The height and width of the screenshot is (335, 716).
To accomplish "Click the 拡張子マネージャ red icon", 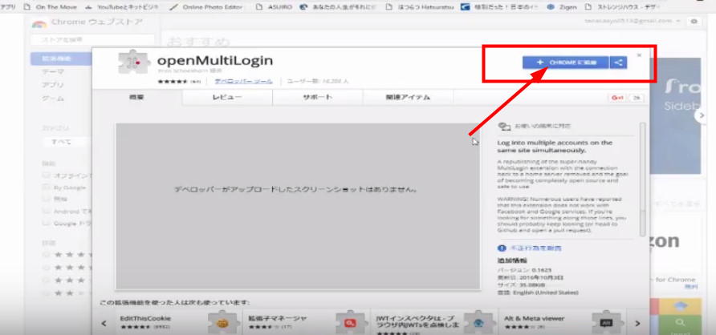I will coord(351,323).
